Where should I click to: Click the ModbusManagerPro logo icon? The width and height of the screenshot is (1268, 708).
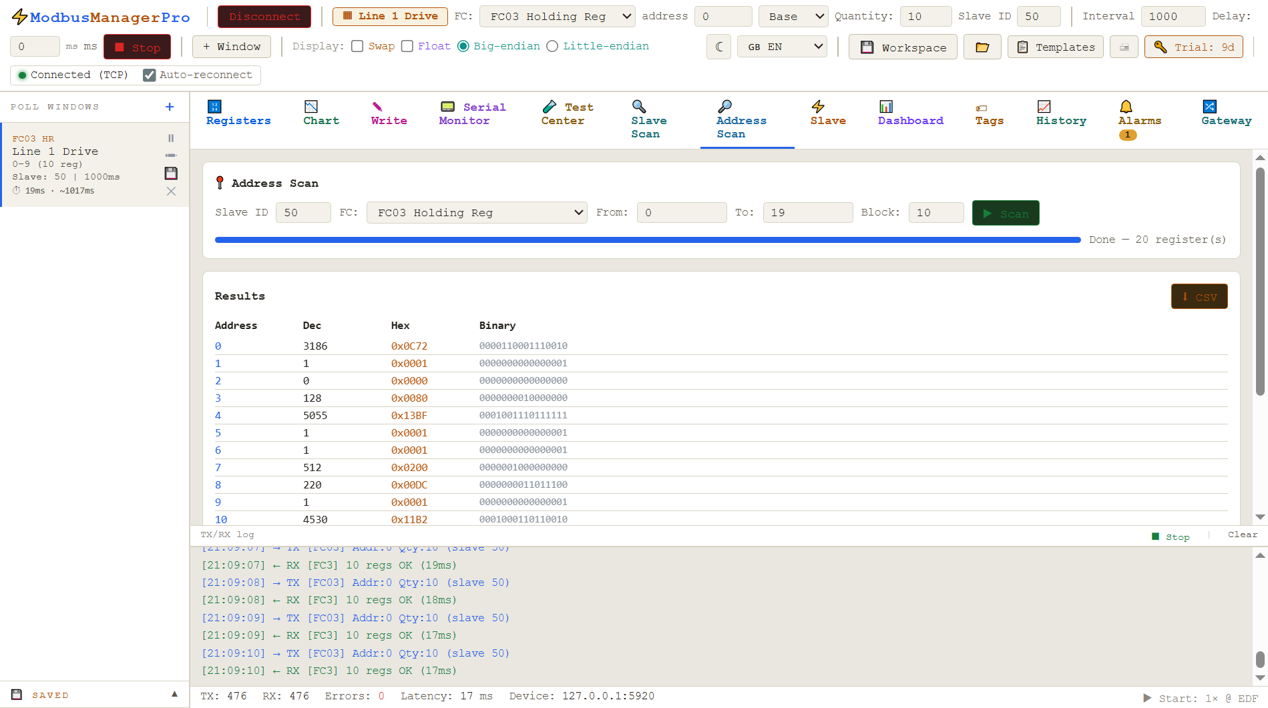20,17
